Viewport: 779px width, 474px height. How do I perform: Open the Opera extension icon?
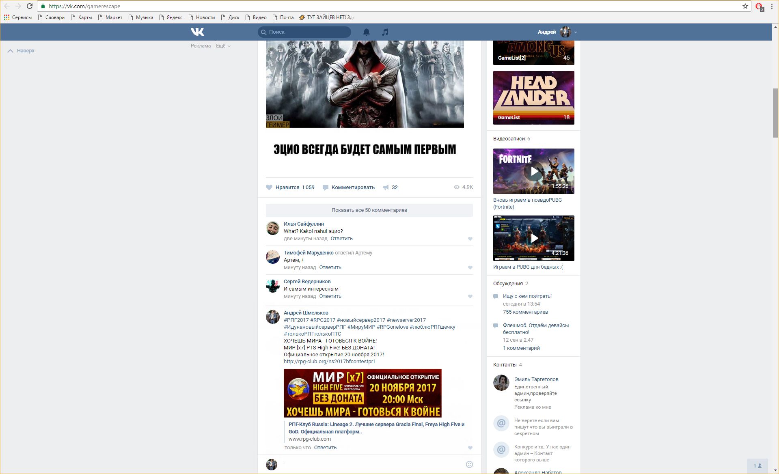[x=759, y=6]
